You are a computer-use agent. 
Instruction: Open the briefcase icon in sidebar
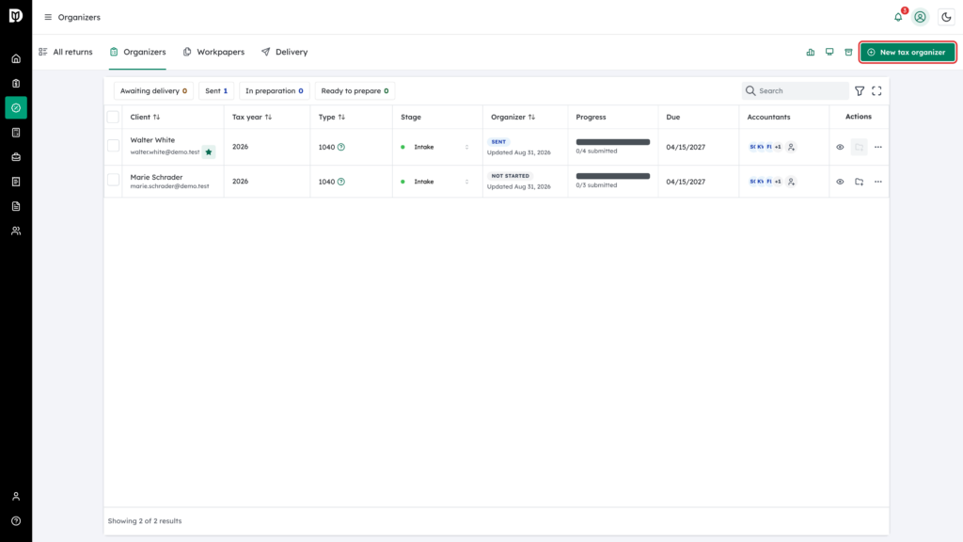click(x=16, y=157)
